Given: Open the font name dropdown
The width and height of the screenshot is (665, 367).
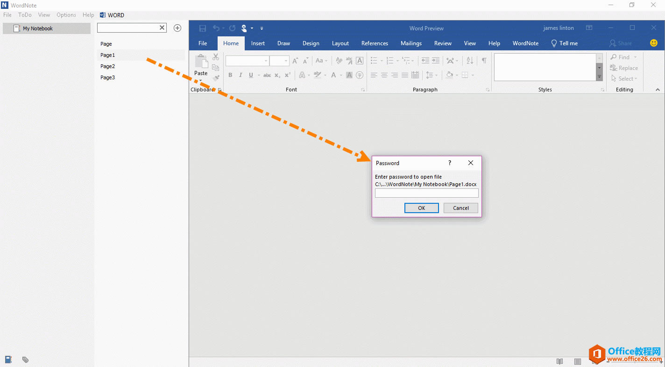Looking at the screenshot, I should (x=266, y=61).
